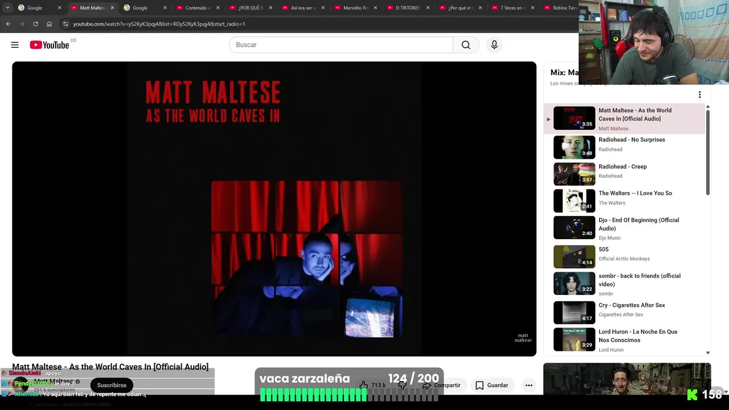Start voice search with microphone icon
Viewport: 729px width, 410px height.
(x=494, y=45)
